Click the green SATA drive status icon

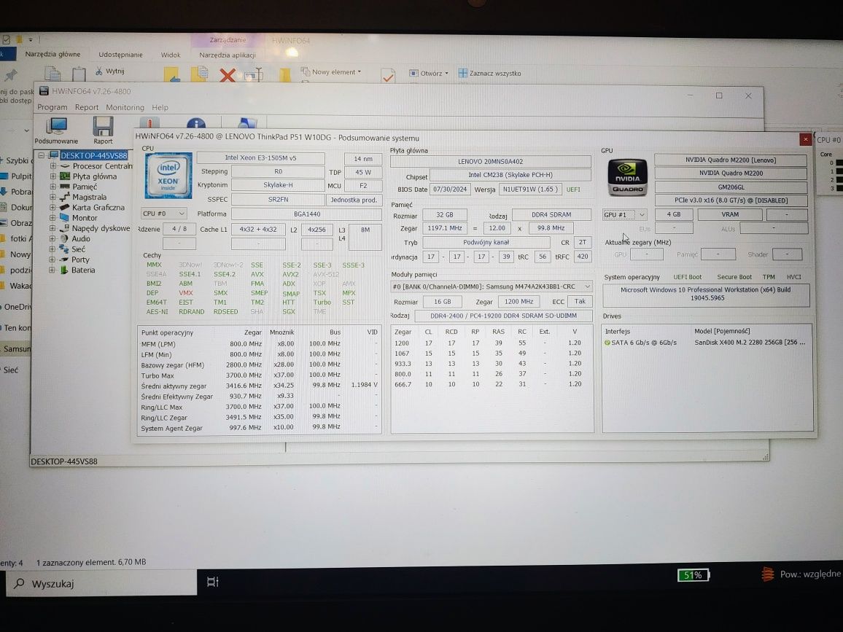607,343
